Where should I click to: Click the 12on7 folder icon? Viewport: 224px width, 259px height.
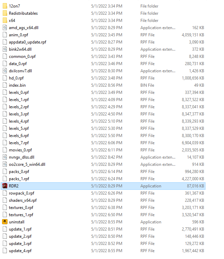[x=5, y=6]
